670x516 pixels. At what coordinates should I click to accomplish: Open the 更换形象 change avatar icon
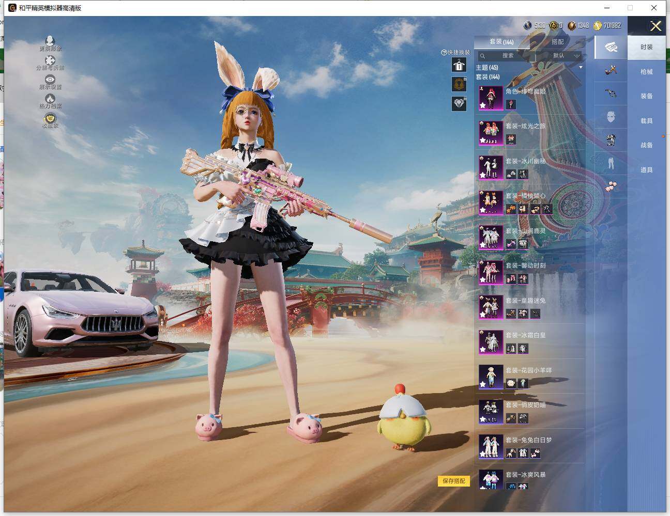(x=50, y=41)
